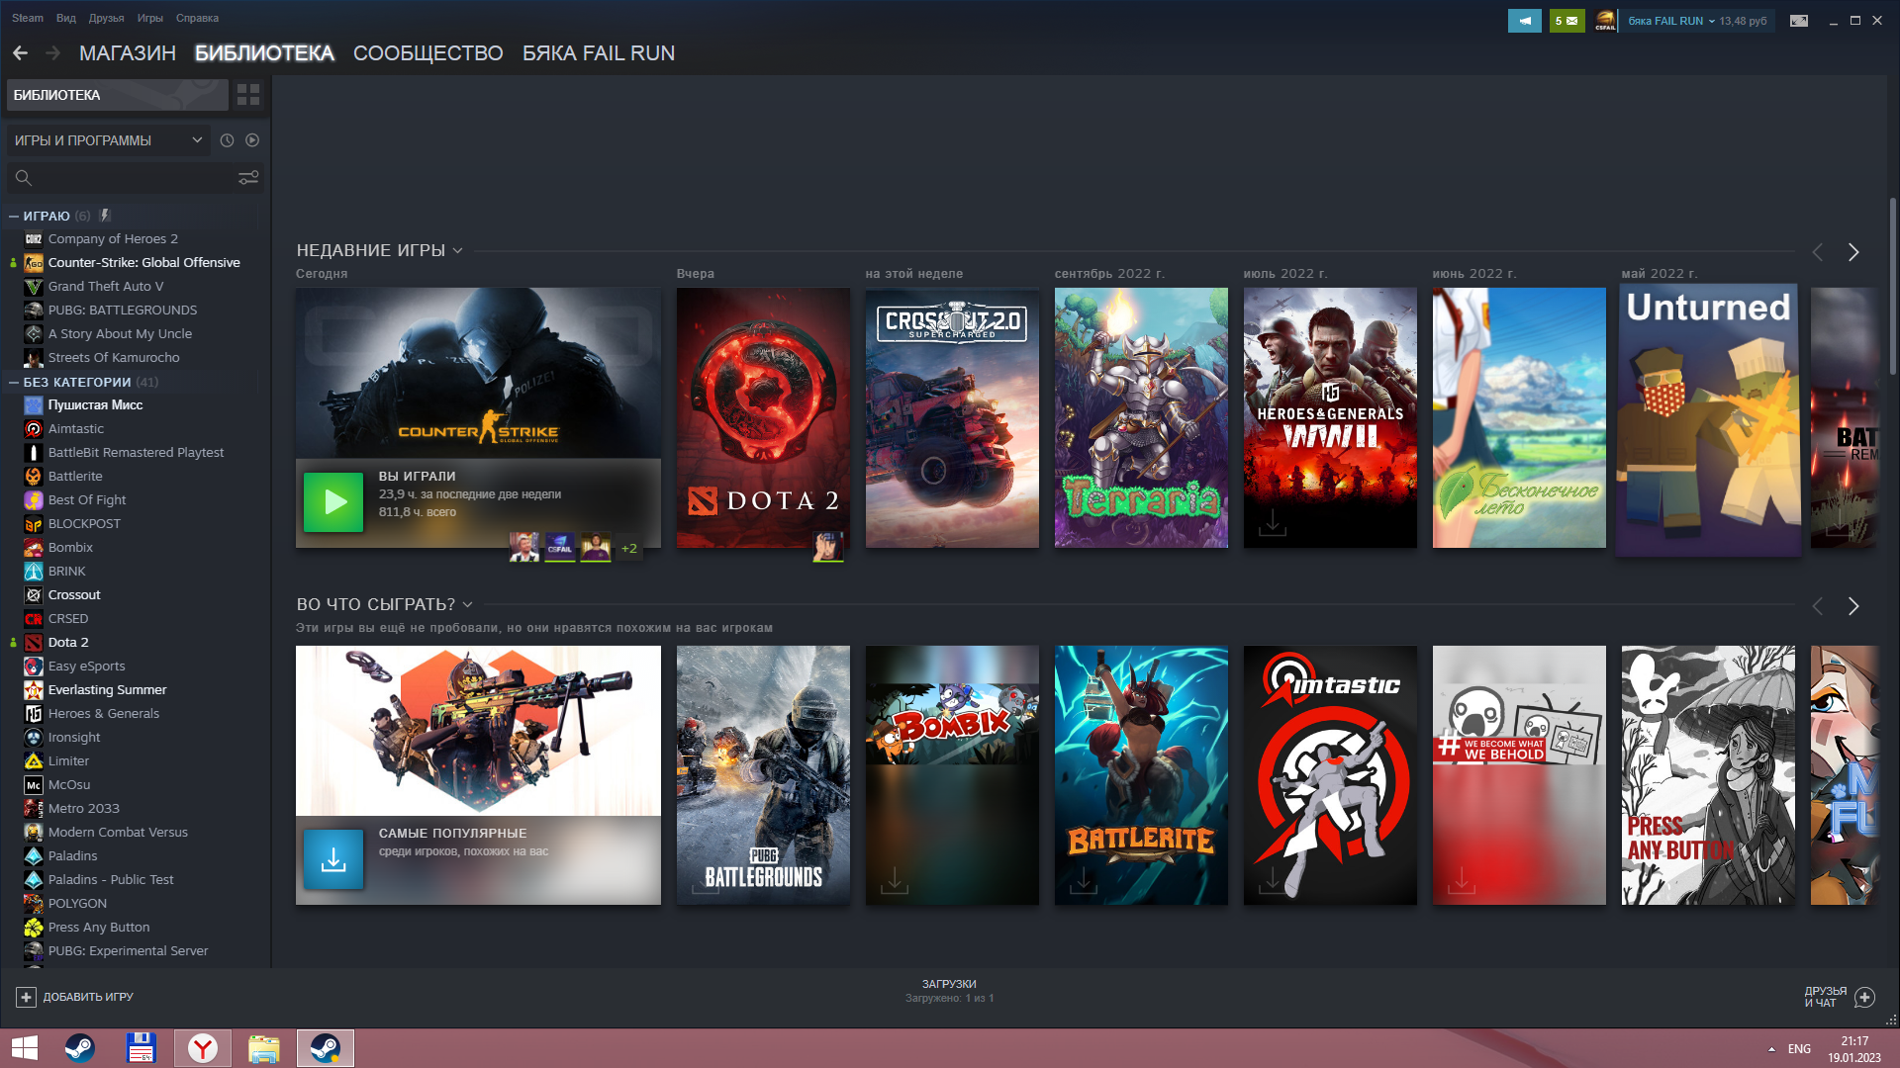Switch library to grid collections view

248,95
